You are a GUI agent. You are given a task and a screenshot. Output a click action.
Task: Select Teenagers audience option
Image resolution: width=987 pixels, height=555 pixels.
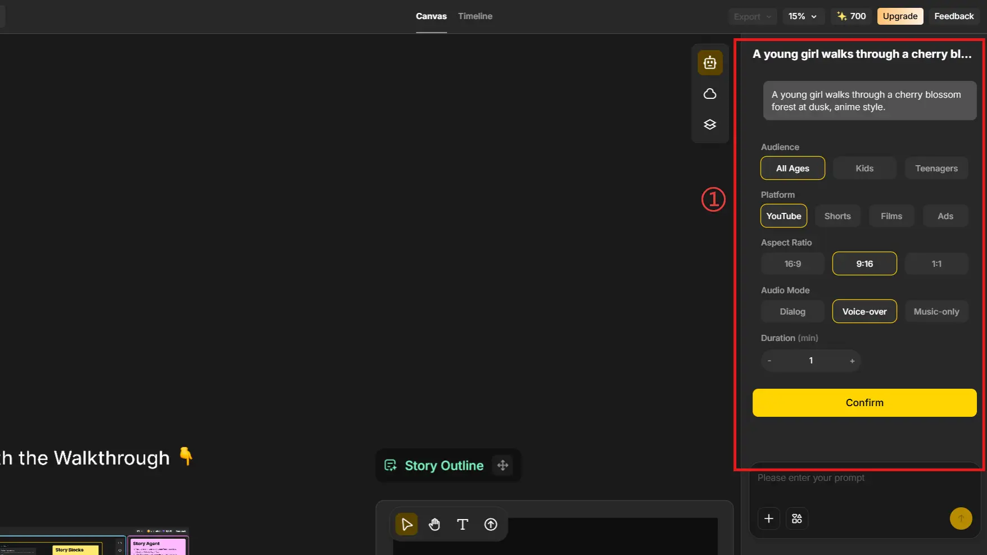(x=936, y=168)
